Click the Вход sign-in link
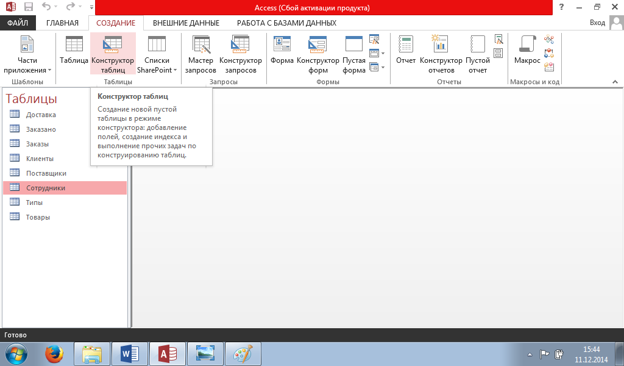 click(x=597, y=23)
